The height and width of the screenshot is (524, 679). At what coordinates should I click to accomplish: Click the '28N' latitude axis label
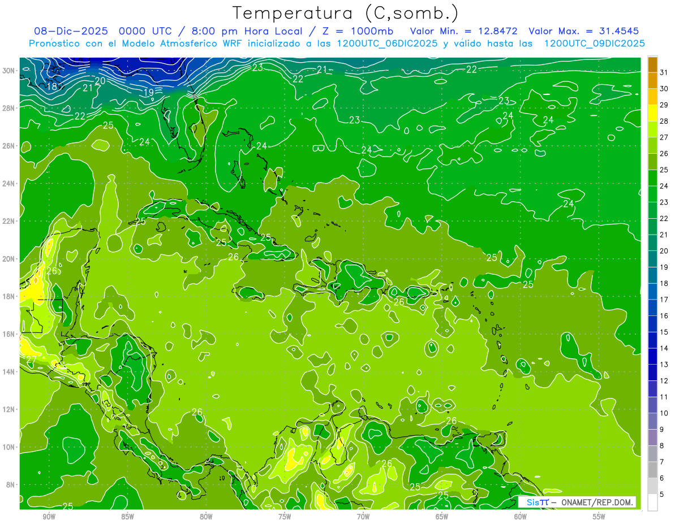10,108
